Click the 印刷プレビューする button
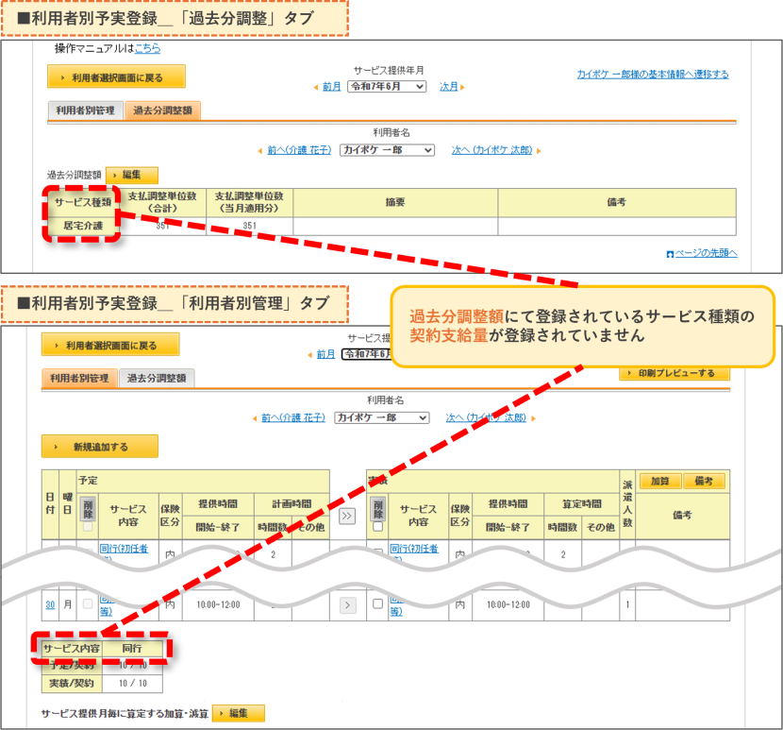 pos(675,374)
